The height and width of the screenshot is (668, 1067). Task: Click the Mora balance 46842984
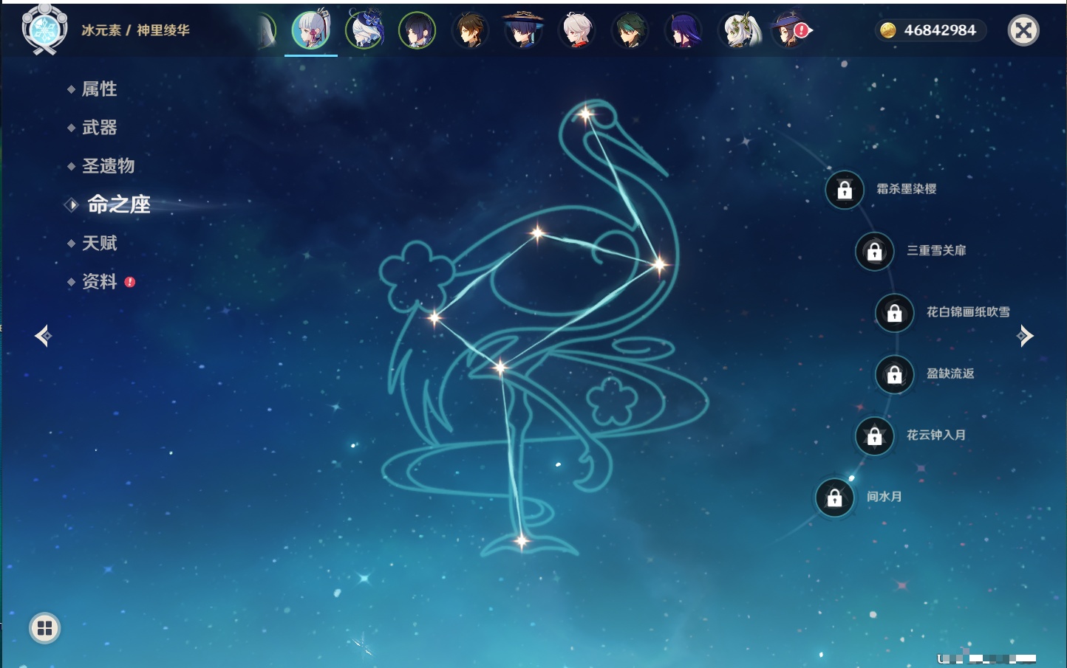pos(940,30)
